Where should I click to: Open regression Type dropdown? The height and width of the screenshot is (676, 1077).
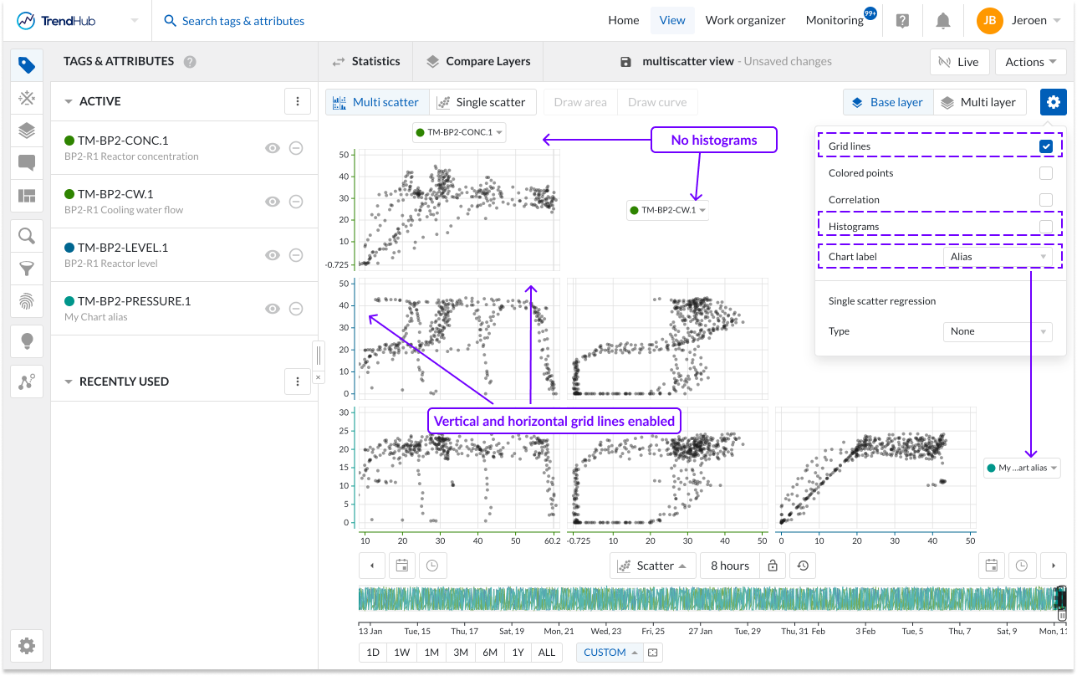[998, 331]
